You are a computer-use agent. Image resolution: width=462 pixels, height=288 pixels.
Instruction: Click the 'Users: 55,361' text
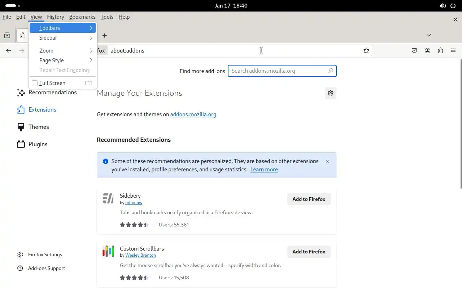174,225
